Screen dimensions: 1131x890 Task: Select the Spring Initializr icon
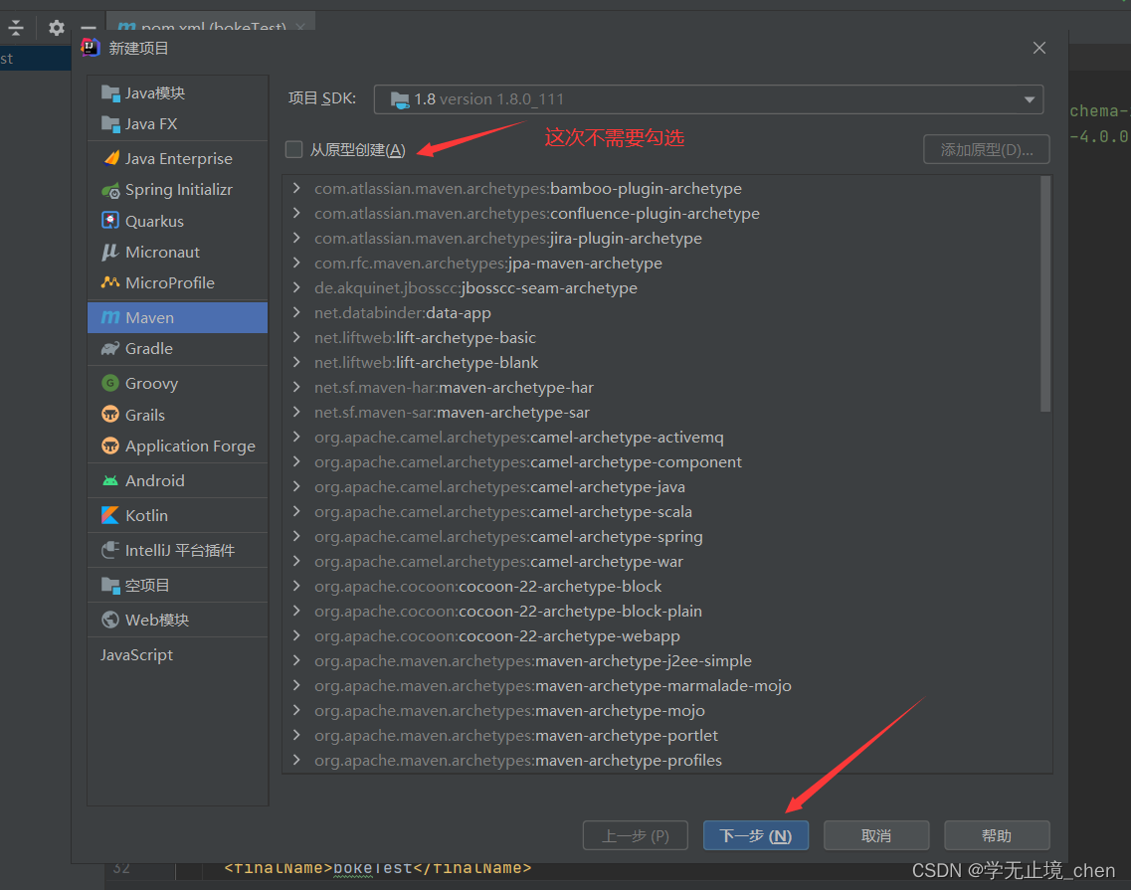pyautogui.click(x=110, y=190)
